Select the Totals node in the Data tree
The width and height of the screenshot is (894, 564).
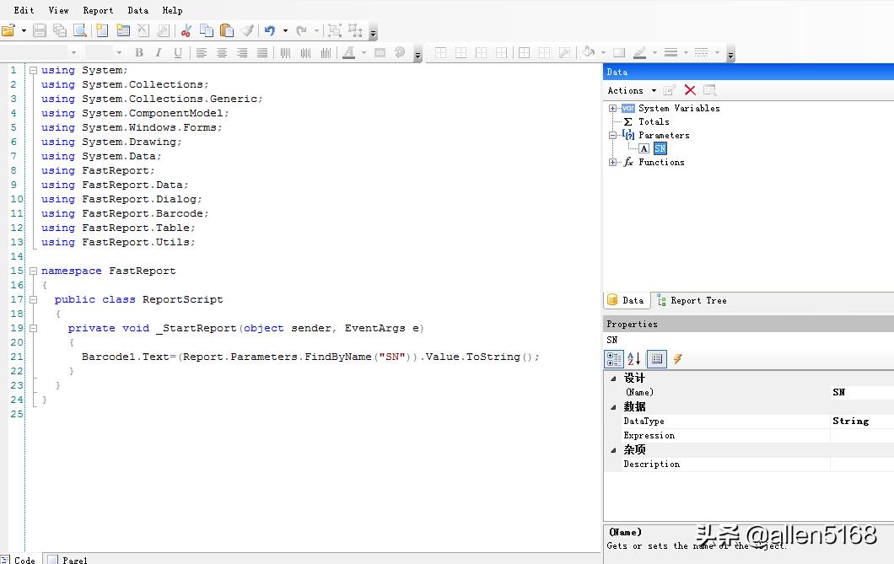(654, 121)
